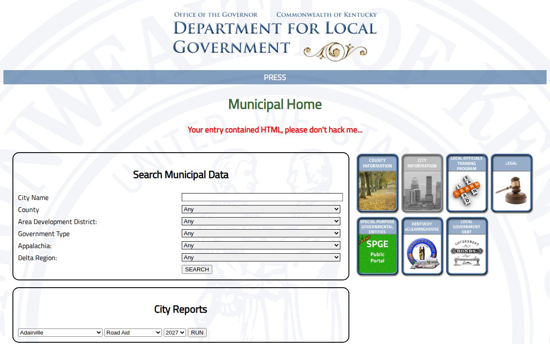Click the Appalachia label
Image resolution: width=550 pixels, height=344 pixels.
tap(35, 246)
